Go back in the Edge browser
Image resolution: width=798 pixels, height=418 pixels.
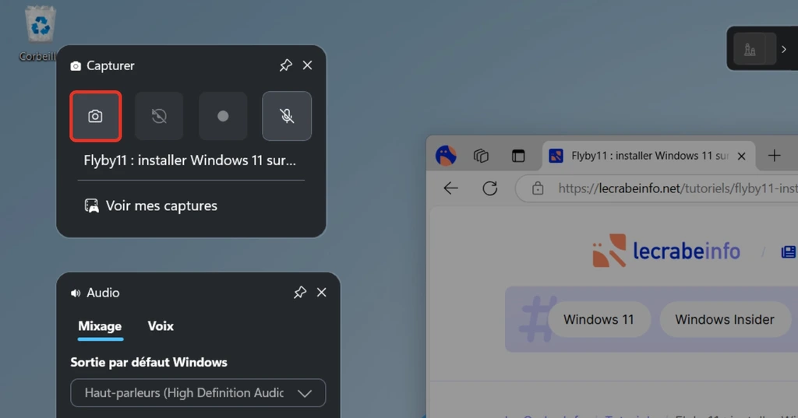(x=451, y=188)
